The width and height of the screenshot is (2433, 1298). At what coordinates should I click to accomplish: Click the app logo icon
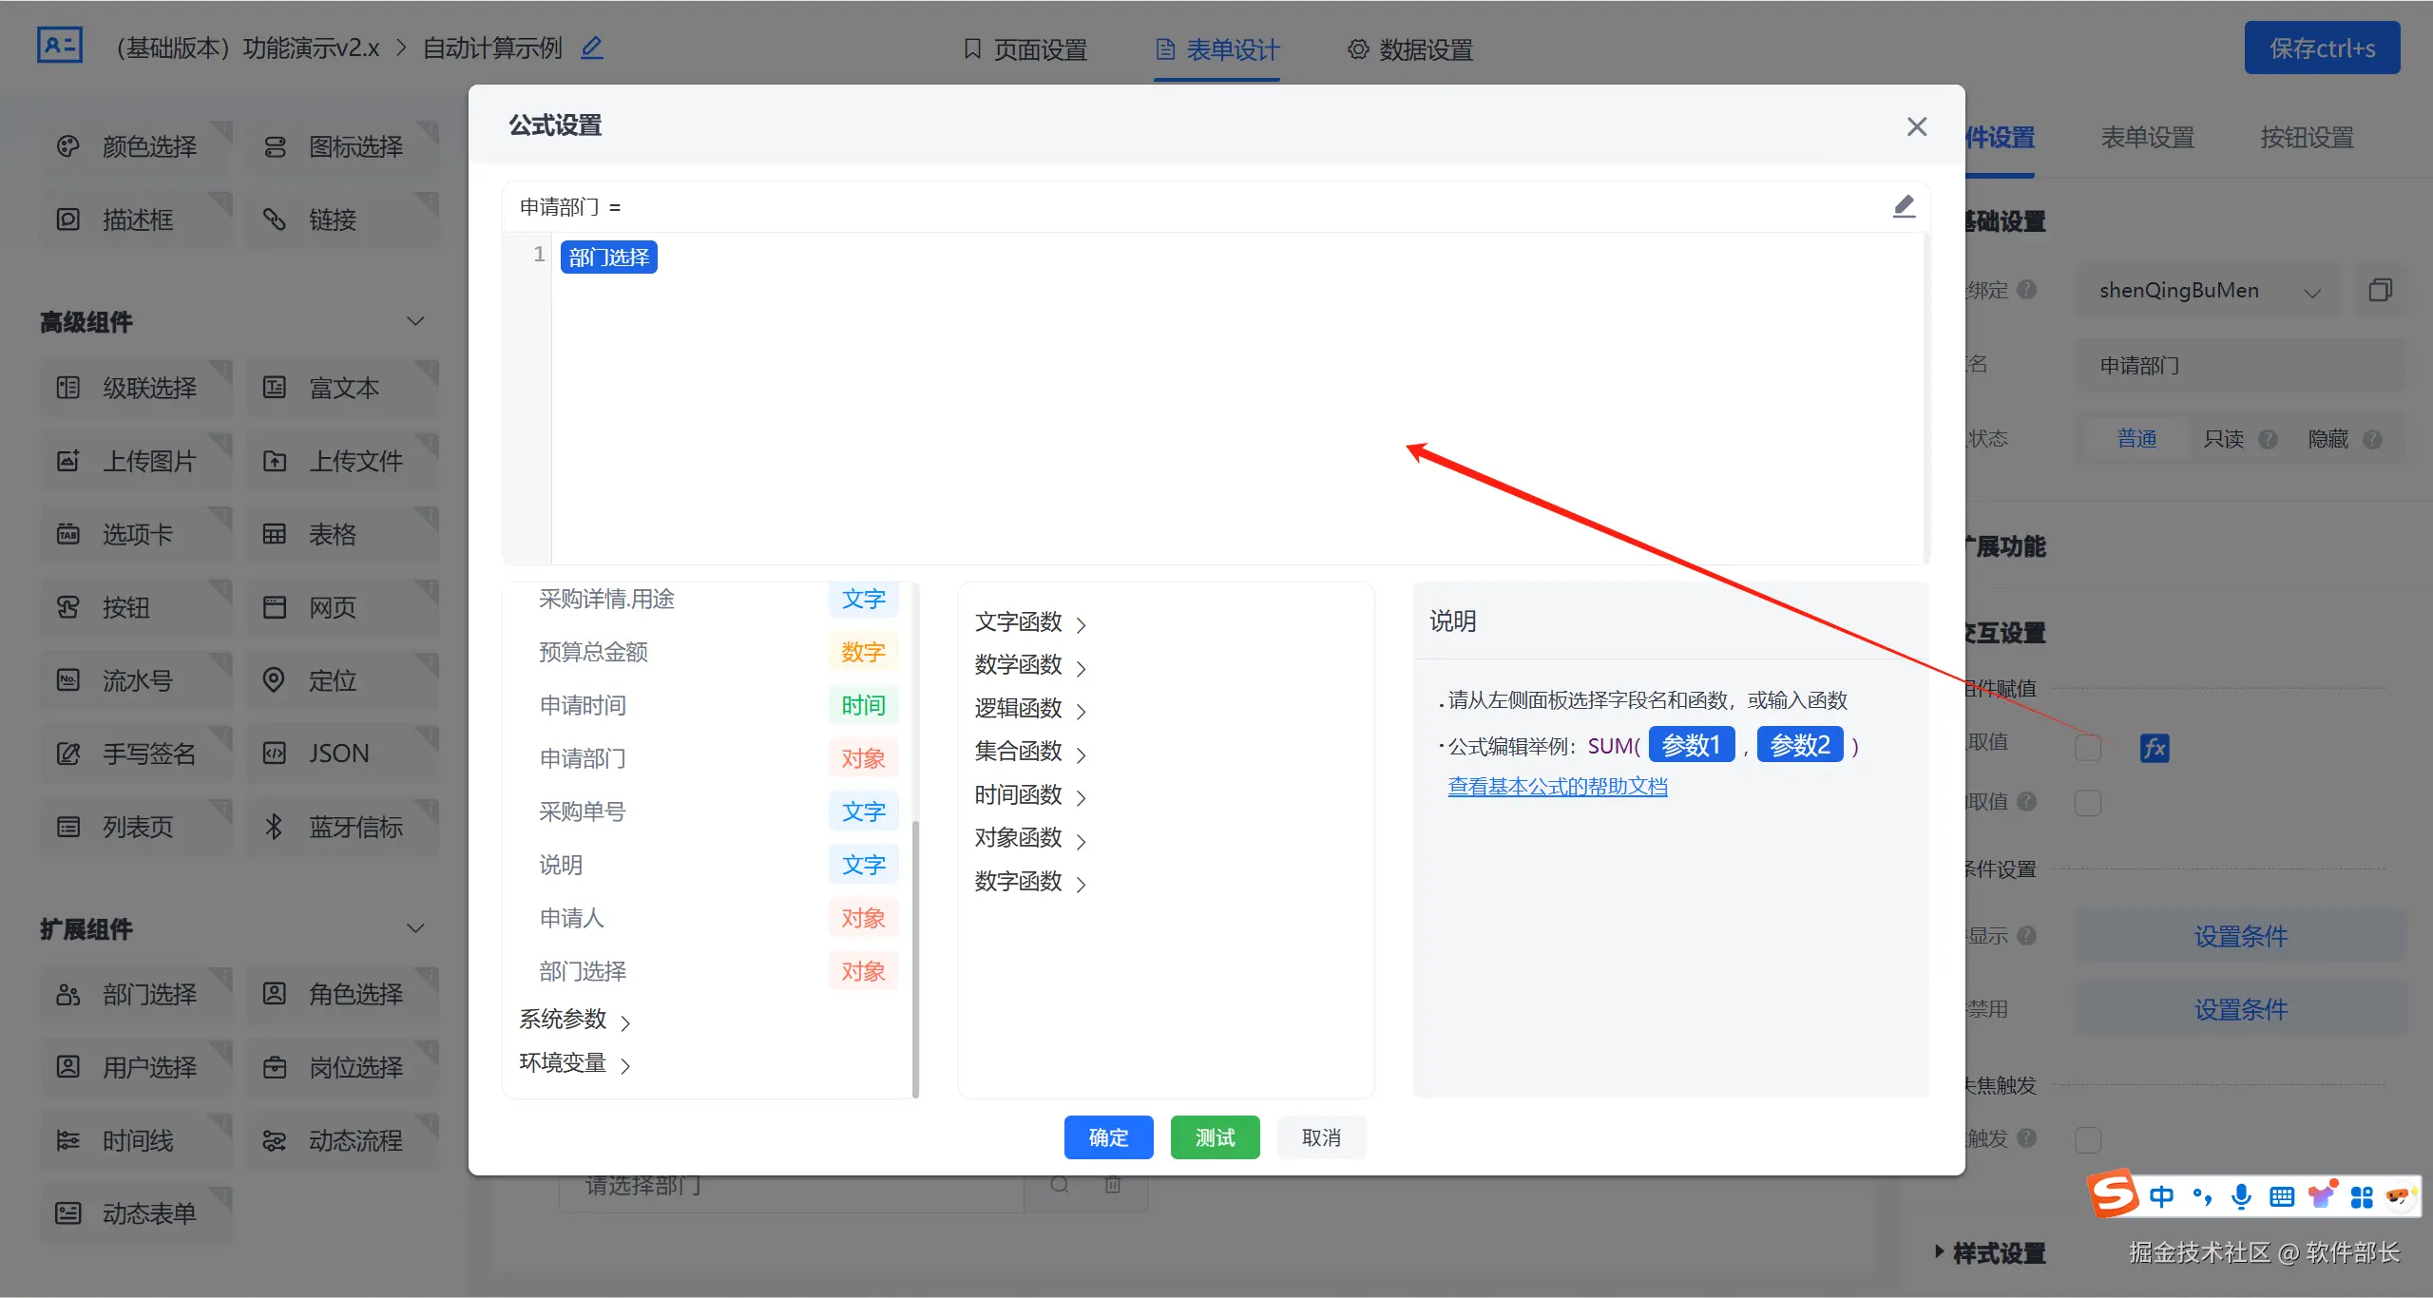pyautogui.click(x=60, y=46)
